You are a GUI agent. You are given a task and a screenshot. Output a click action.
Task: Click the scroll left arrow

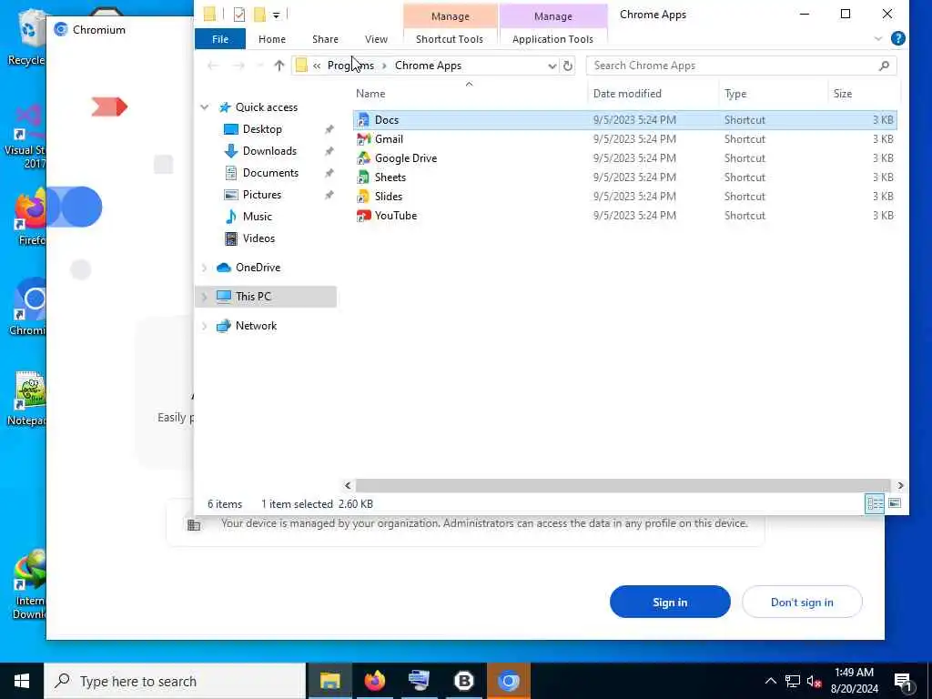(349, 486)
